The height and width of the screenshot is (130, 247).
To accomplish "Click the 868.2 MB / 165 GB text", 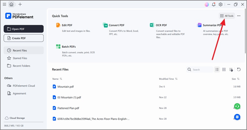I will click(x=14, y=126).
